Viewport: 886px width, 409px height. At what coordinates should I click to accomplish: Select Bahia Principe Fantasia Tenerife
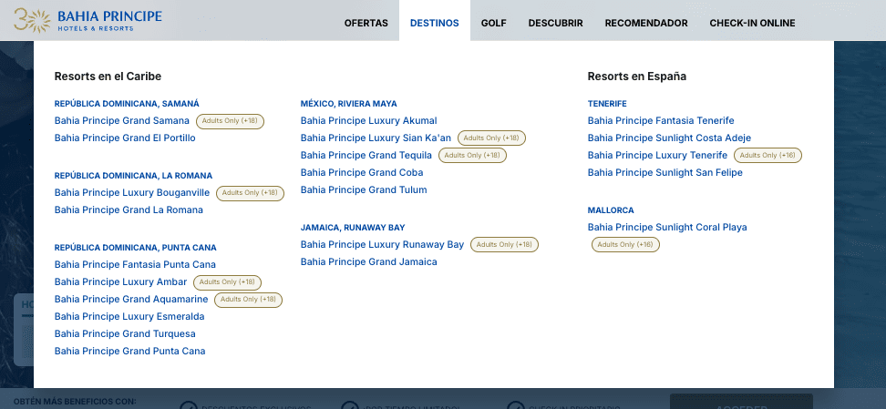(x=661, y=121)
